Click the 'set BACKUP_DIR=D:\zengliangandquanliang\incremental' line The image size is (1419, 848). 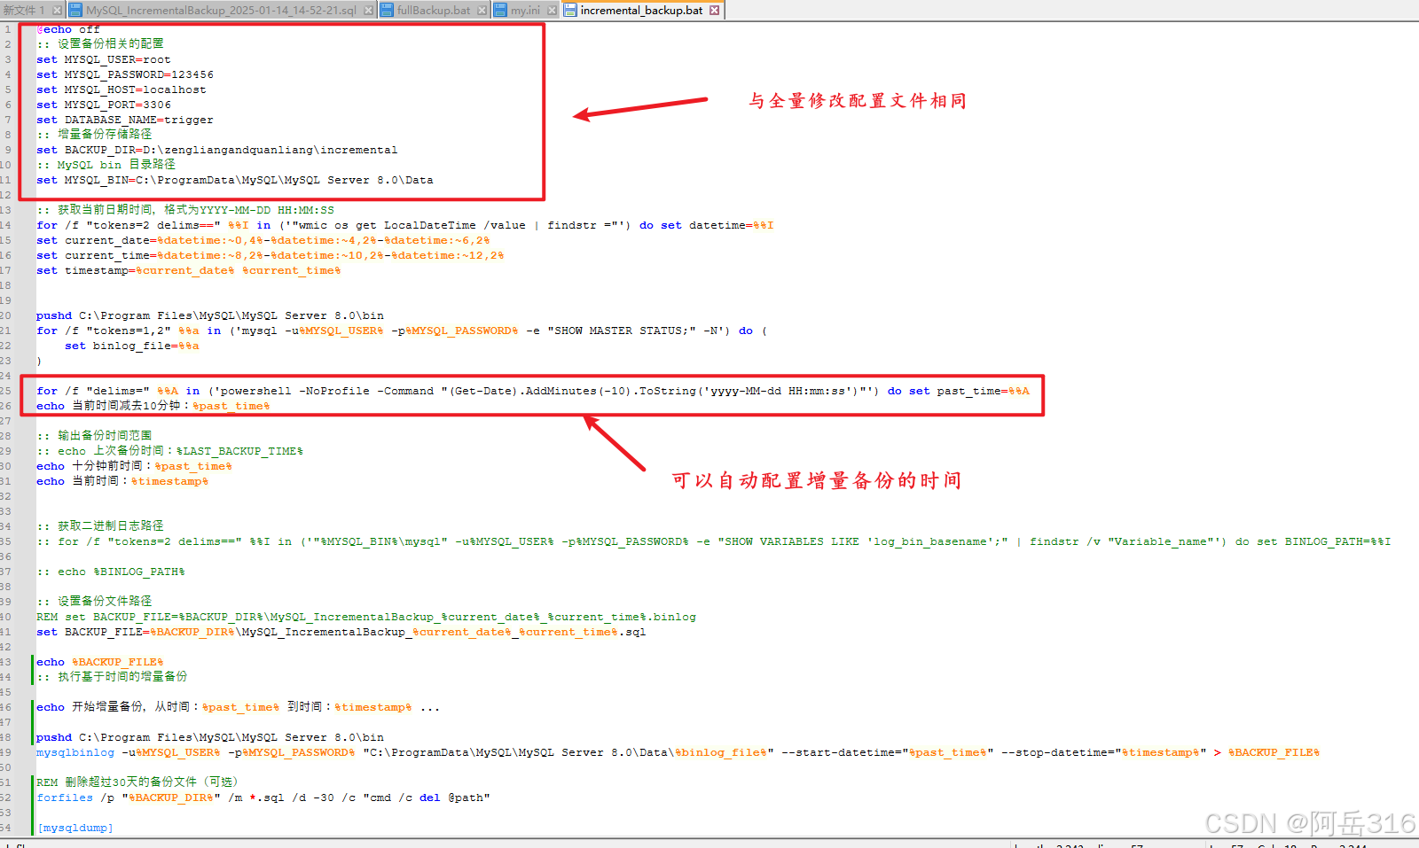(217, 150)
